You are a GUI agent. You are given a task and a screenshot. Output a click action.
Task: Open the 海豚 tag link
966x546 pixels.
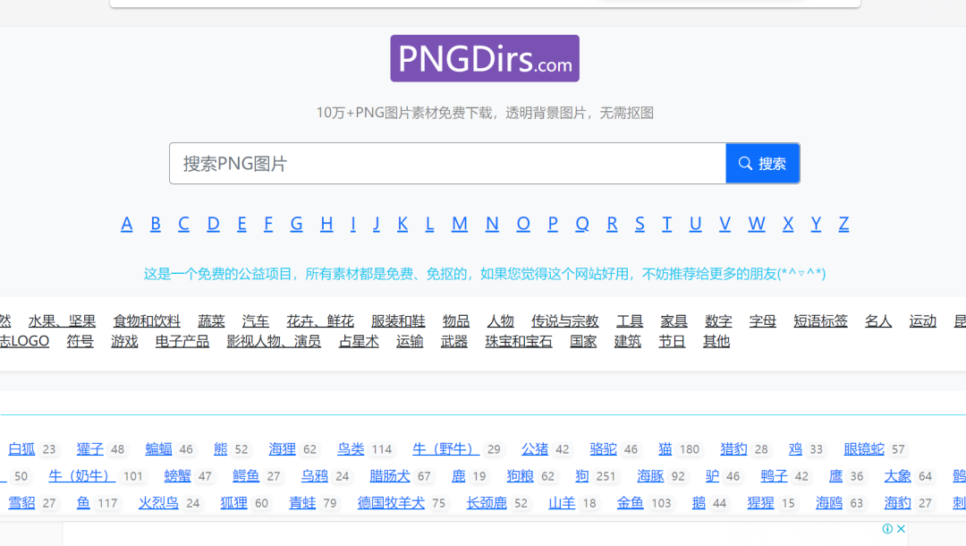click(x=650, y=476)
